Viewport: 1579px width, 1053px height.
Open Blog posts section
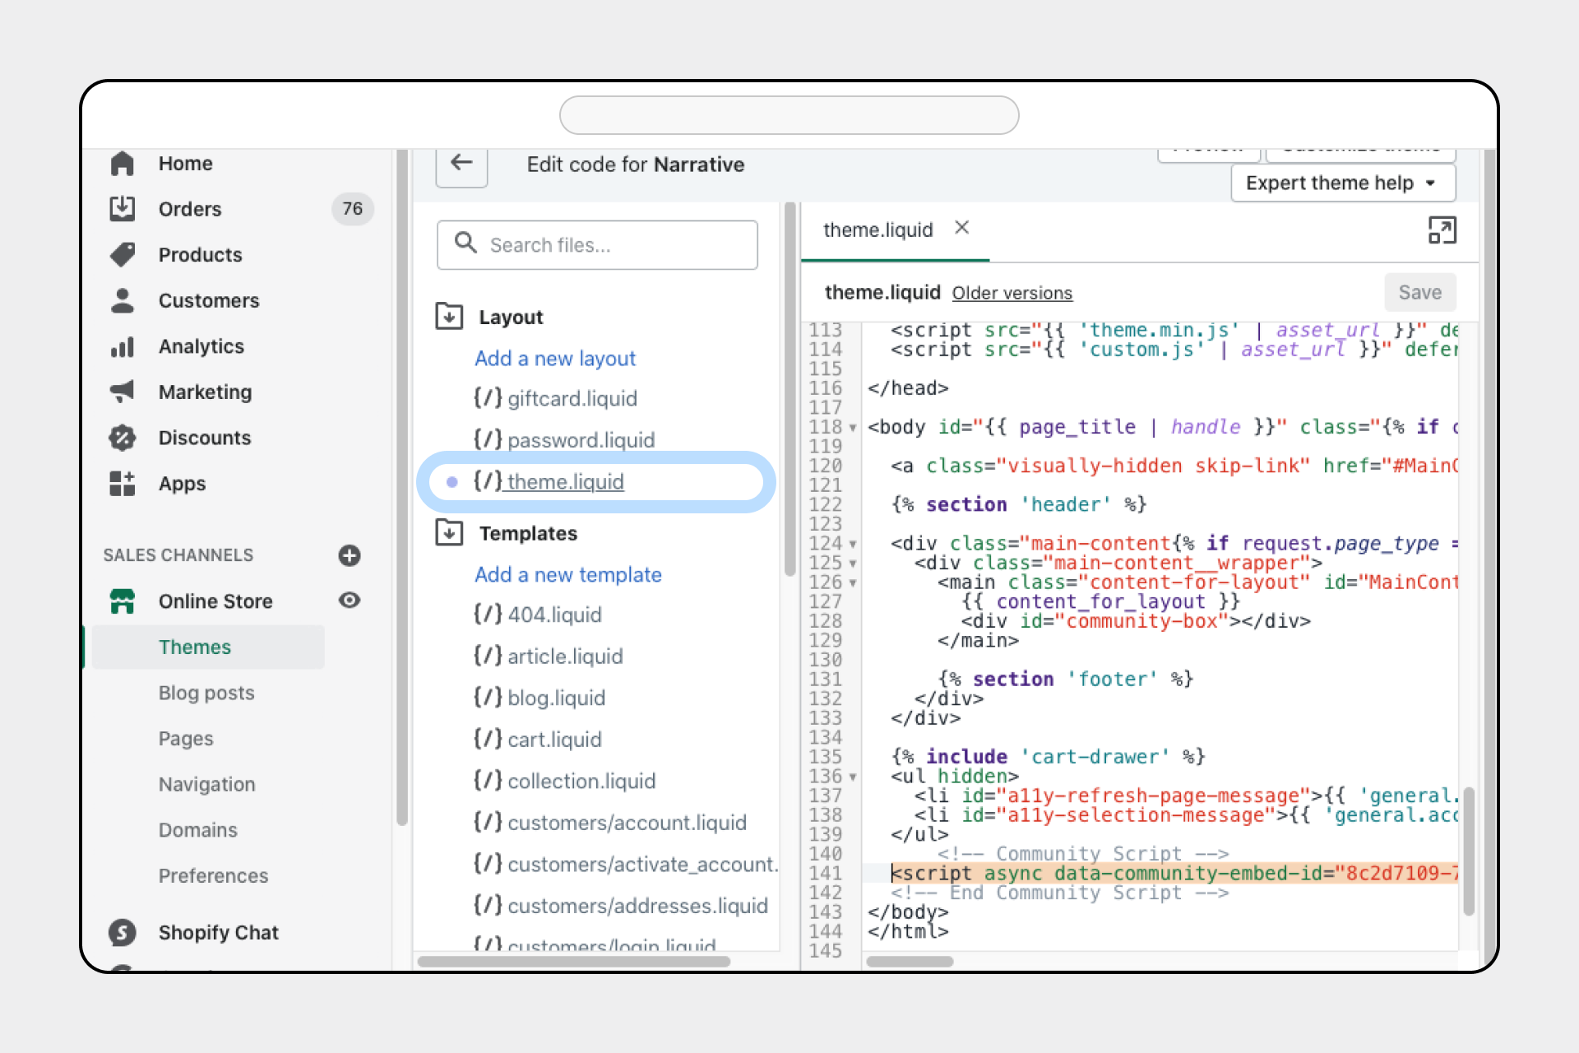tap(206, 693)
